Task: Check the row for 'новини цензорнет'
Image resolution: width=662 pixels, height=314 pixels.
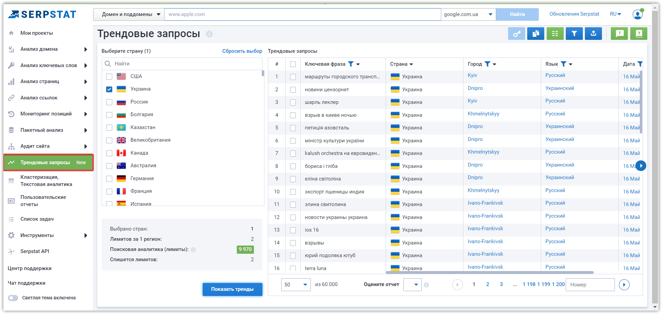Action: pyautogui.click(x=293, y=90)
